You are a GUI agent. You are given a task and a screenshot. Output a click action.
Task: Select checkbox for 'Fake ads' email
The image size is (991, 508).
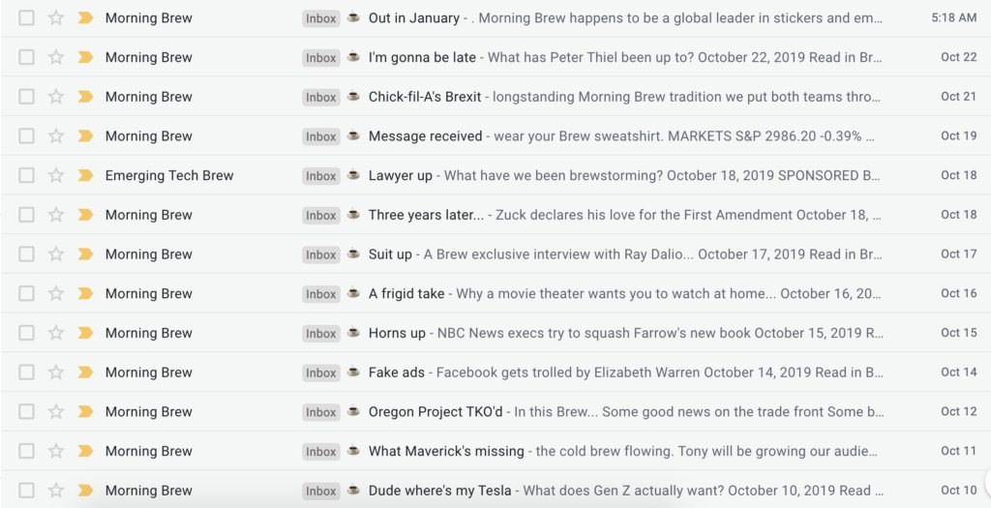pos(26,373)
